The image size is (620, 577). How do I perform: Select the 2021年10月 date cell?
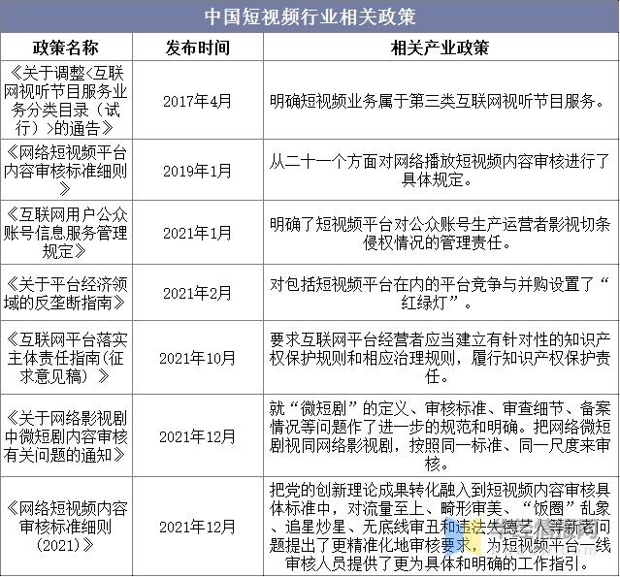(x=198, y=358)
